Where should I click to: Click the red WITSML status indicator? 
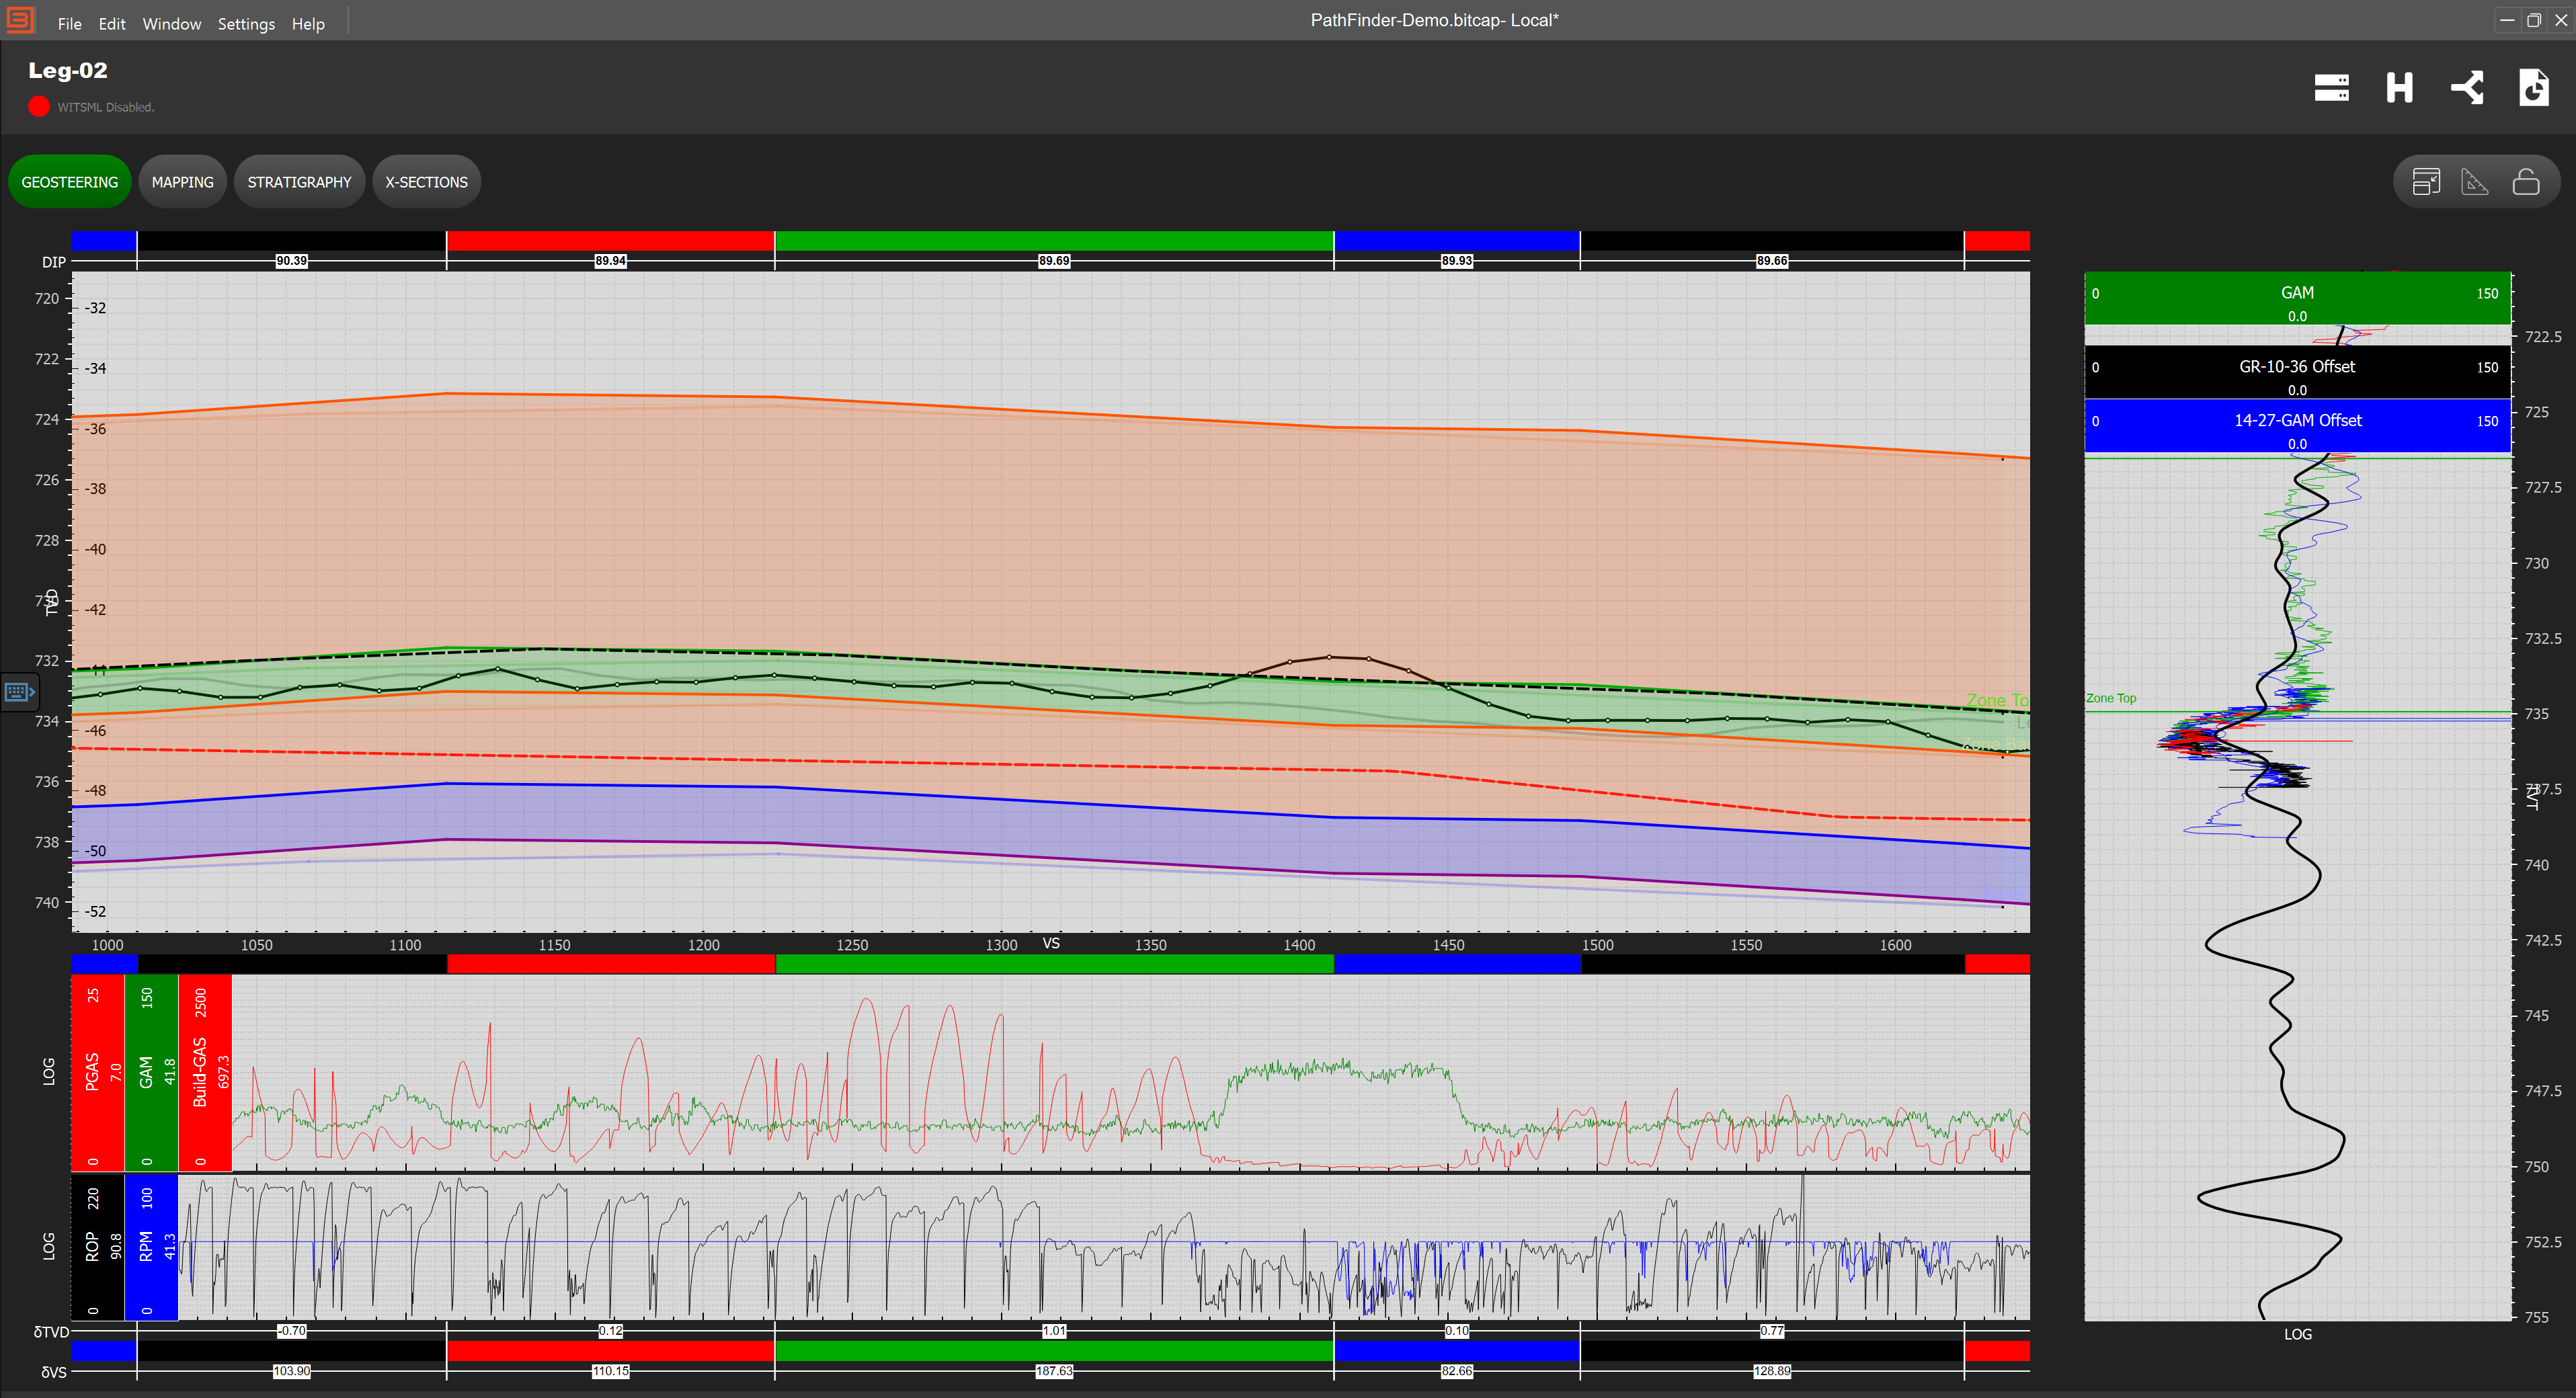39,106
